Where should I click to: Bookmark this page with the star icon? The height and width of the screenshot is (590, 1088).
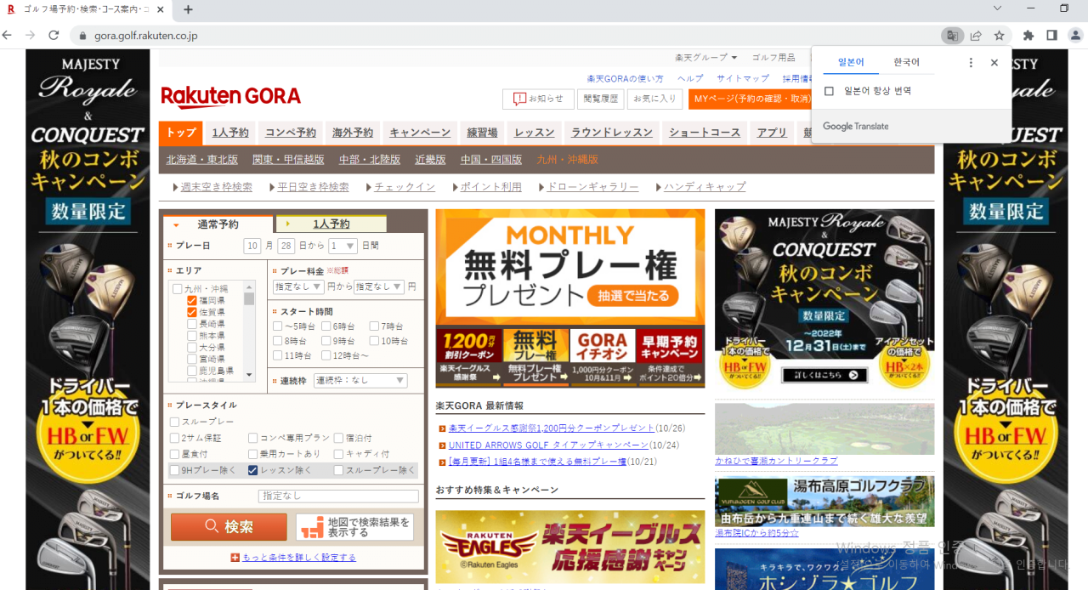[x=1000, y=36]
